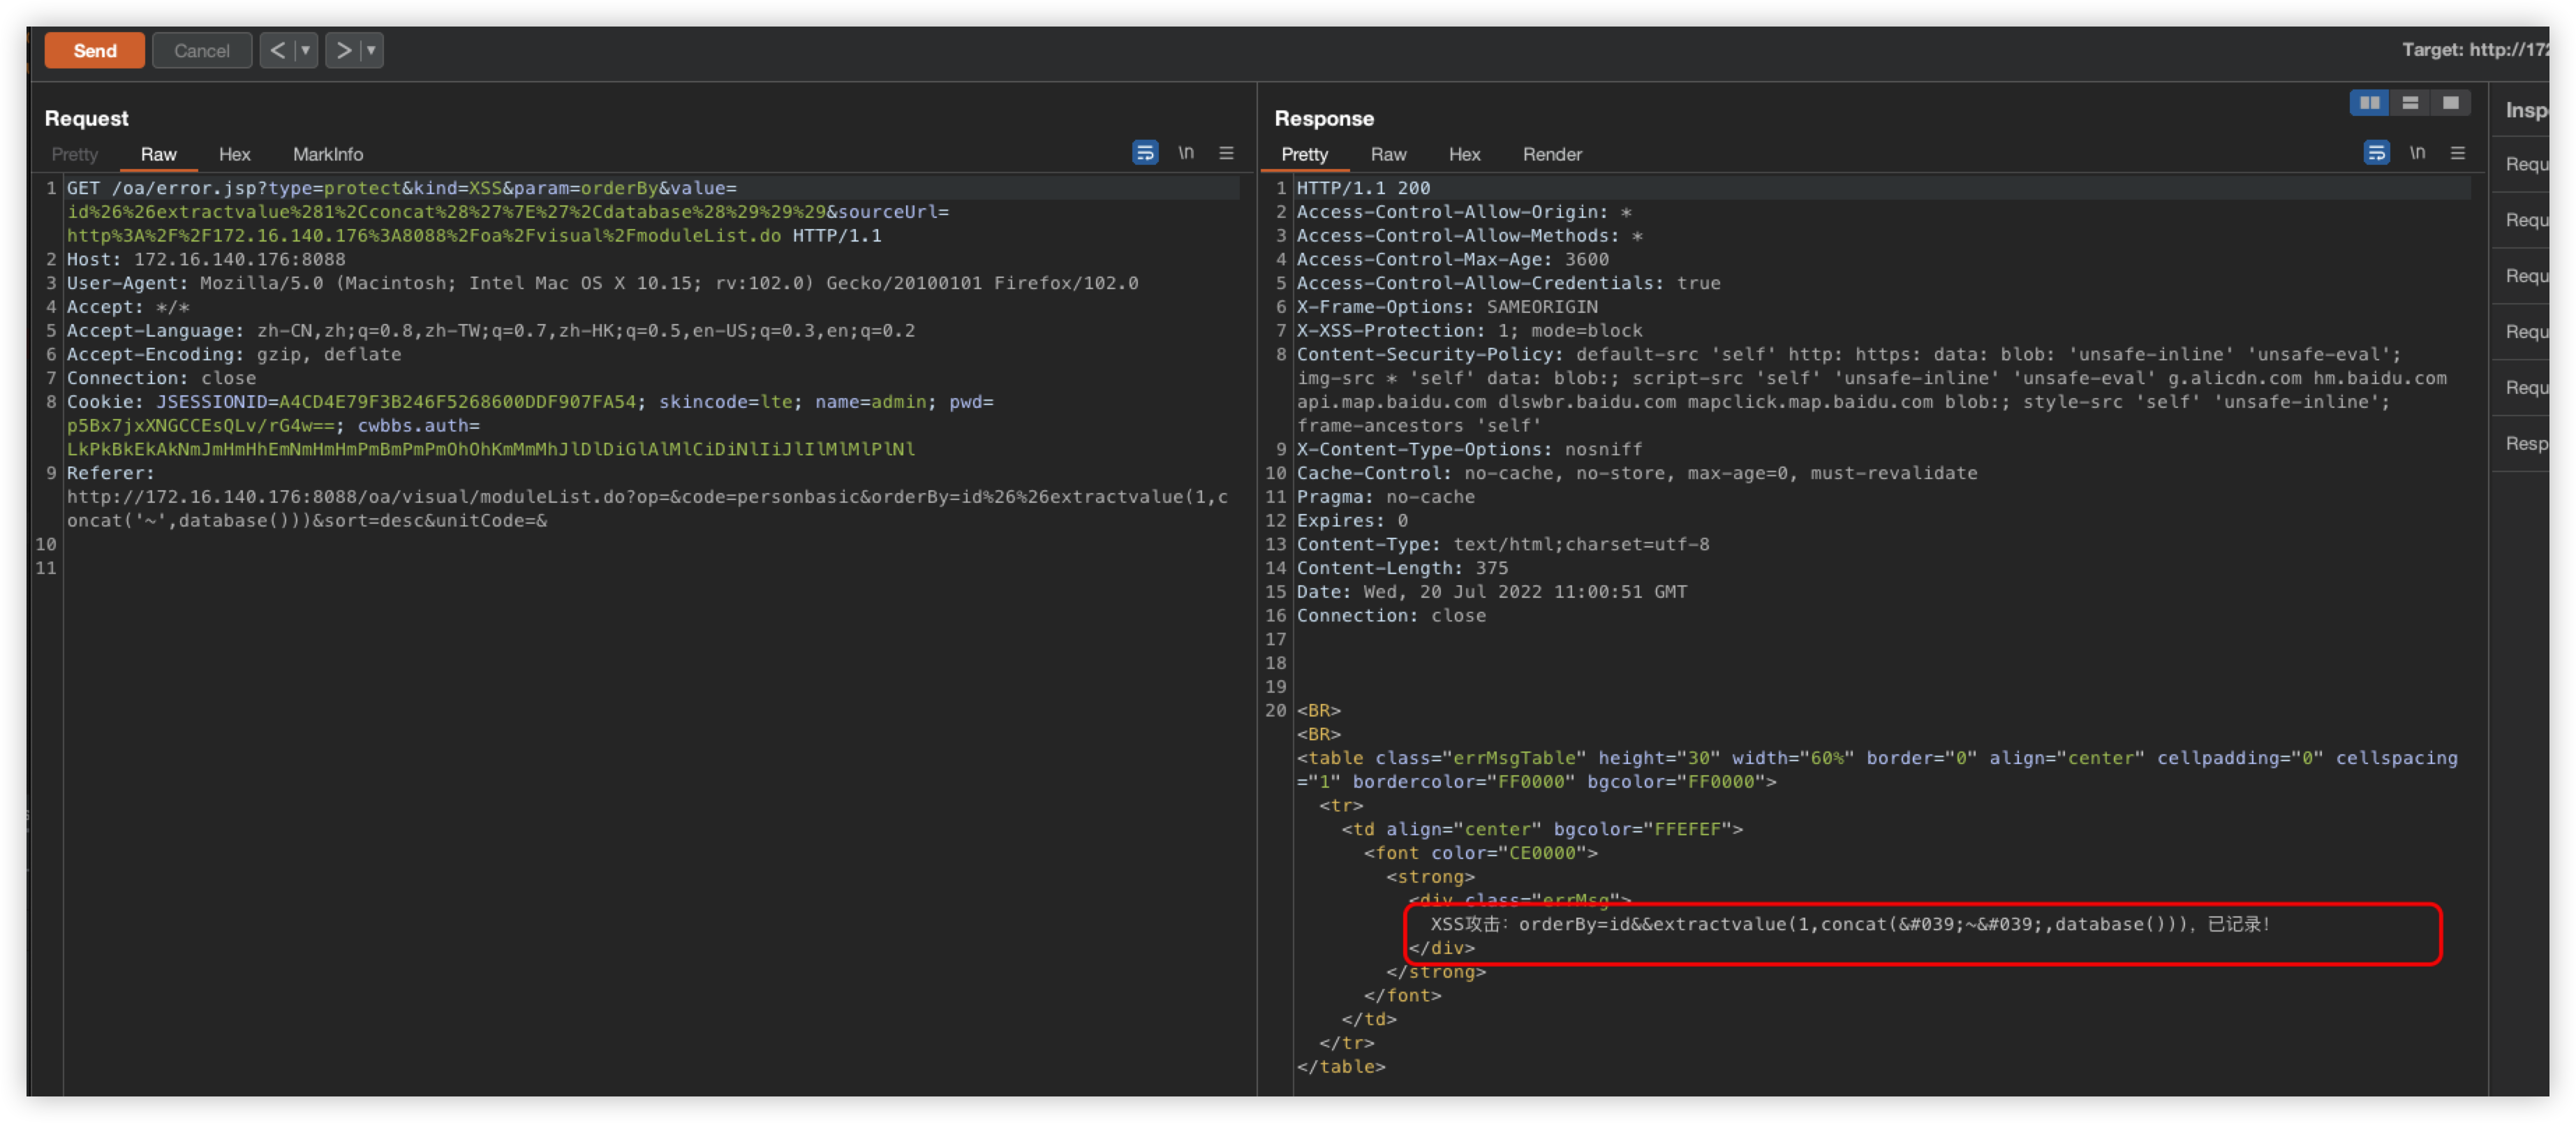Screen dimensions: 2576x1123
Task: Toggle non-printable \n characters in Request
Action: (1186, 153)
